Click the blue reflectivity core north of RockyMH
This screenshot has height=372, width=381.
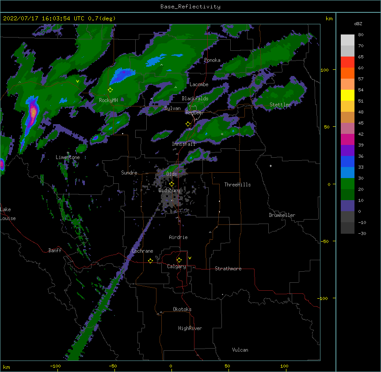tap(122, 75)
